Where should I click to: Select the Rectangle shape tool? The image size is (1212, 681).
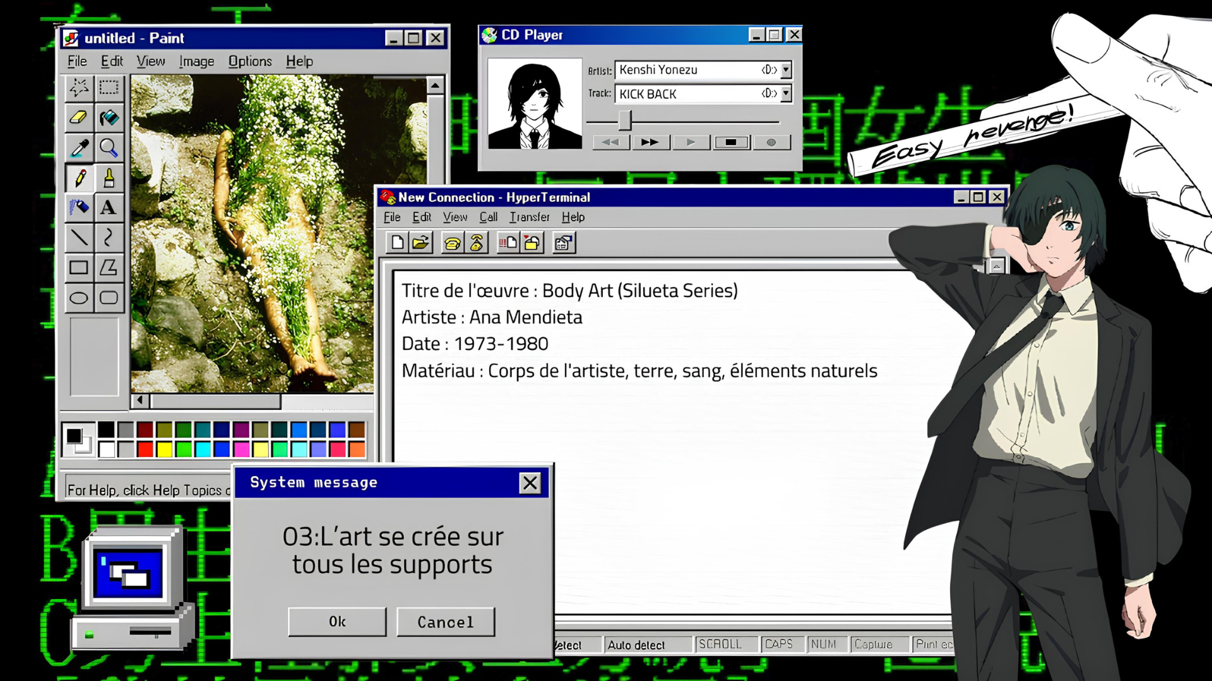pos(79,267)
